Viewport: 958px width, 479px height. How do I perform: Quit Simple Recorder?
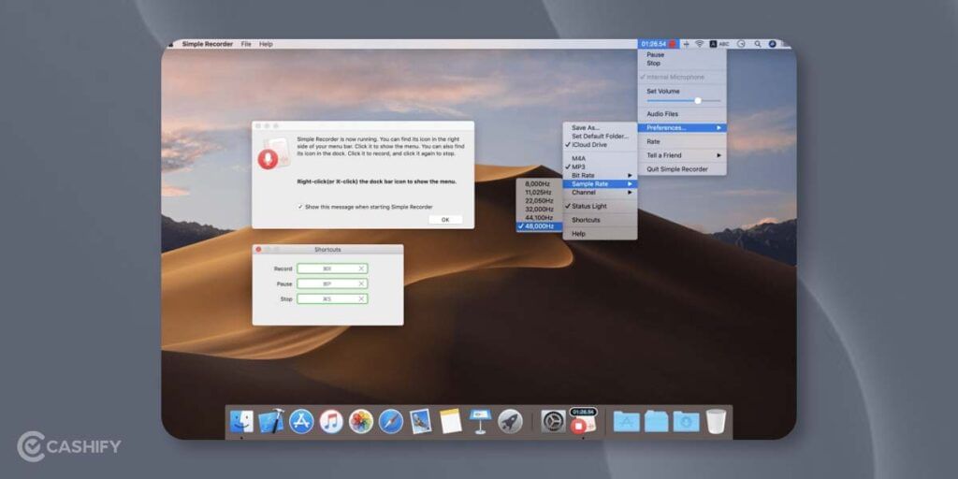coord(682,169)
